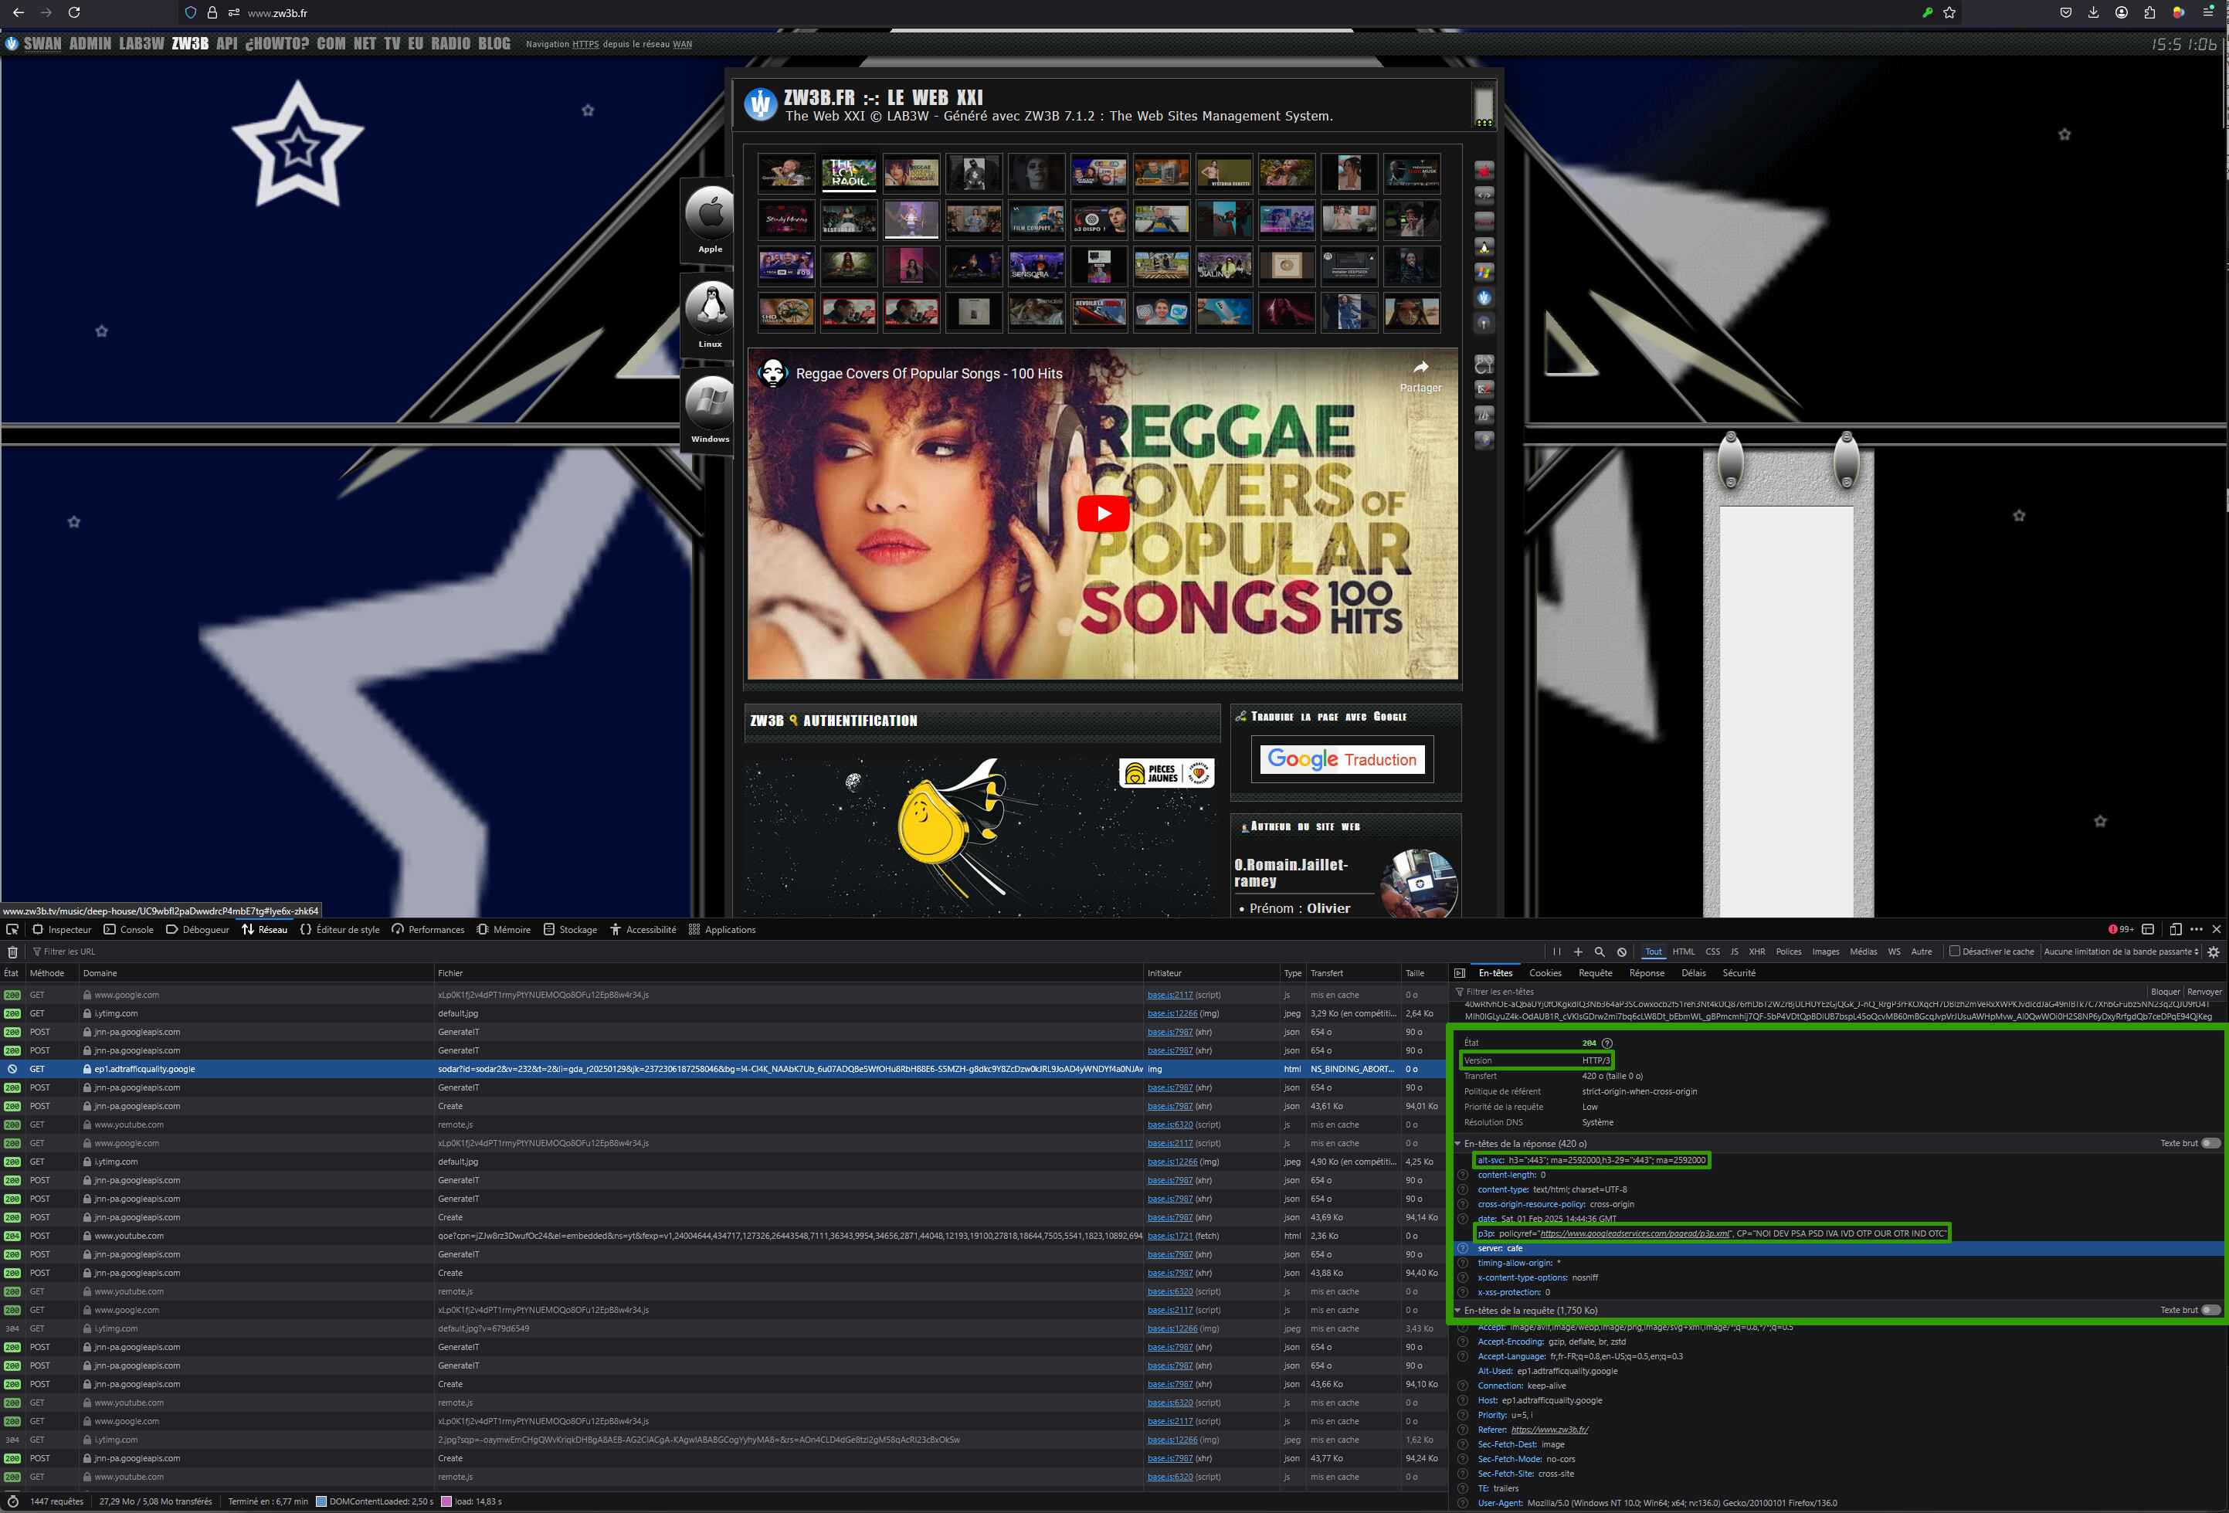The image size is (2229, 1513).
Task: Open the devtools three-dot options menu
Action: tap(2197, 929)
